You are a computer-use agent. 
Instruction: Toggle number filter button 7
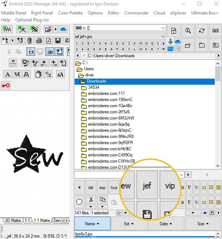94,43
